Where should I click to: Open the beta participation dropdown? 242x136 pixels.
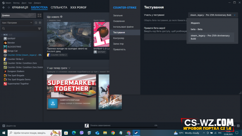click(213, 15)
